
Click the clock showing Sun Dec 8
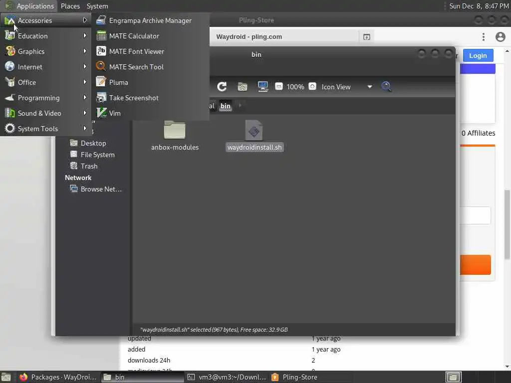(x=479, y=6)
